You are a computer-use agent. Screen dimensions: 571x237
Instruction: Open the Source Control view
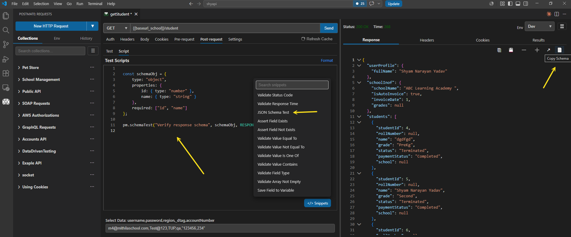(x=6, y=44)
